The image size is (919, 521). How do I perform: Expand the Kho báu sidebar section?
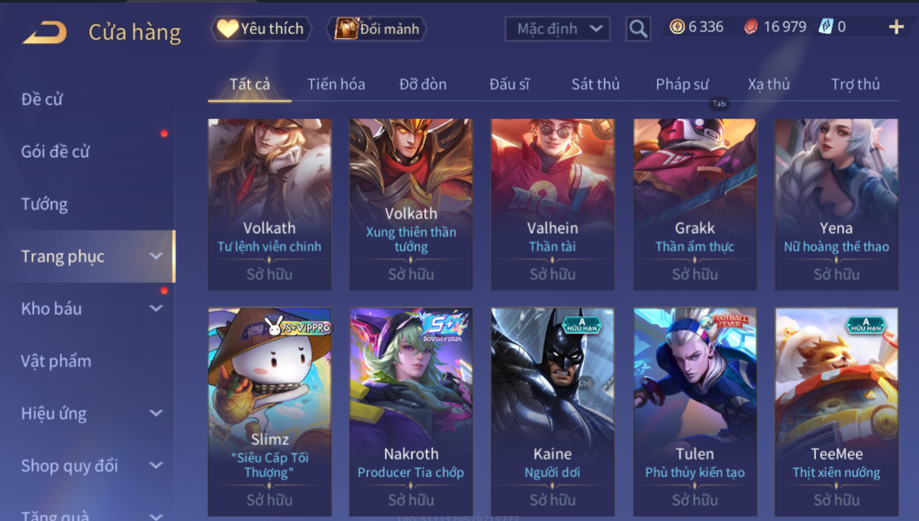156,308
